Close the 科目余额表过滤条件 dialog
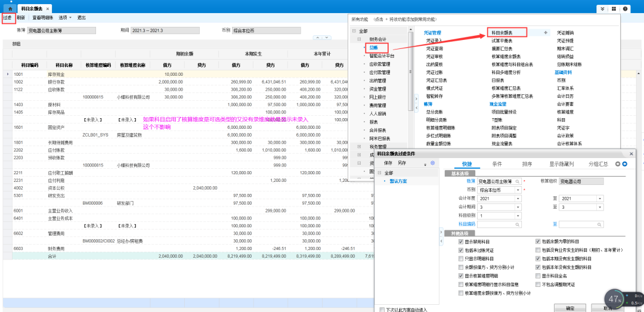 631,153
